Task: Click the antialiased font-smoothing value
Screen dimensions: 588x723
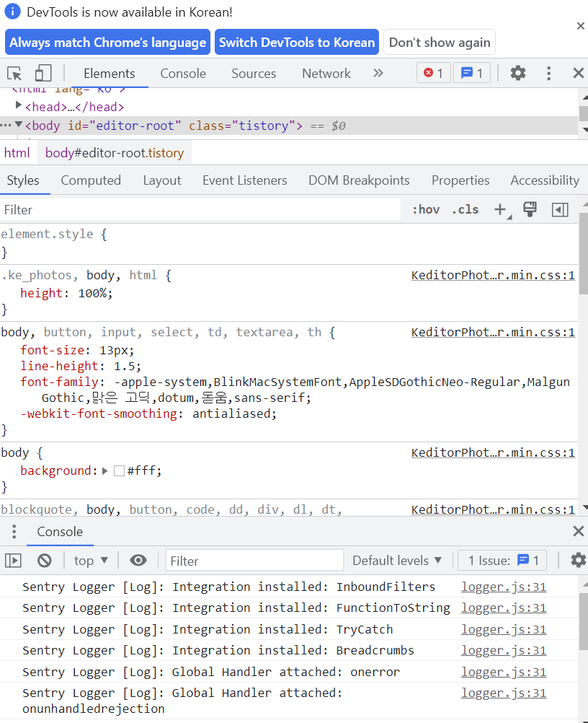Action: pyautogui.click(x=231, y=413)
